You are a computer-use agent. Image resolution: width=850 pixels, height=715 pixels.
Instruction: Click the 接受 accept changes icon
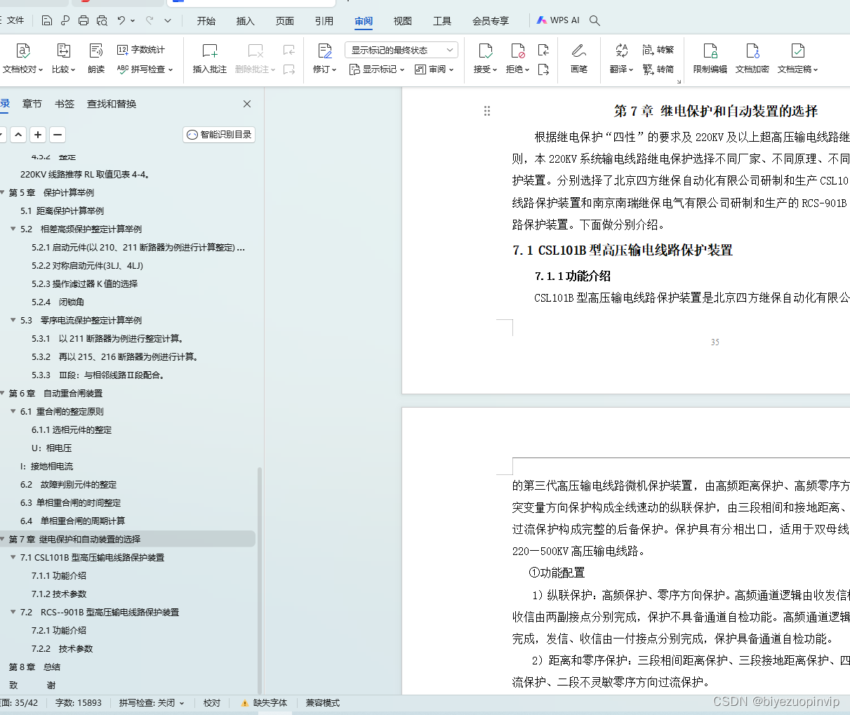pos(485,51)
